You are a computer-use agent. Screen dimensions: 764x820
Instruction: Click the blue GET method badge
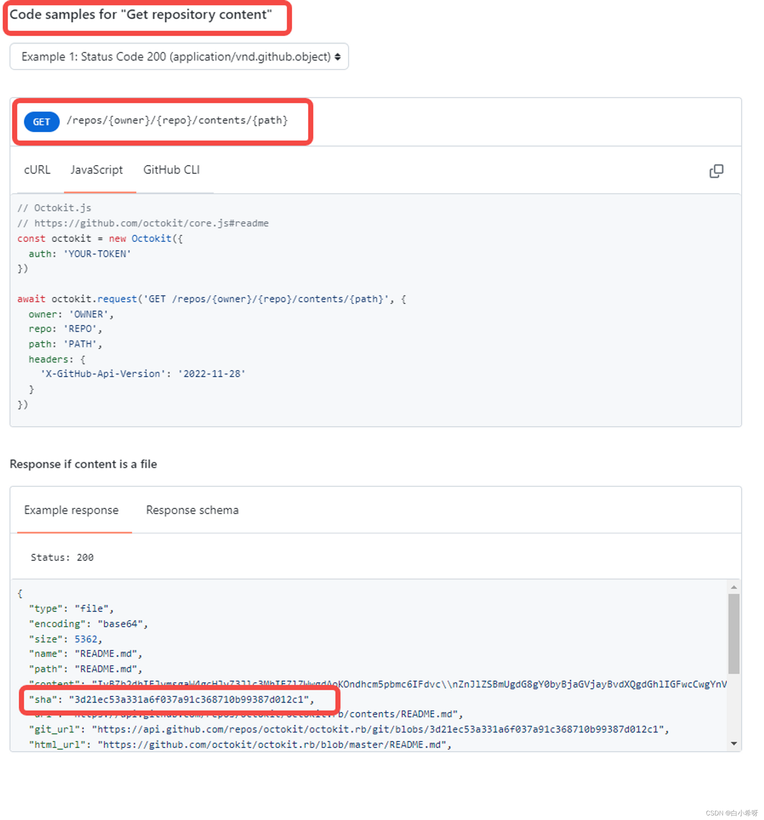(x=42, y=122)
